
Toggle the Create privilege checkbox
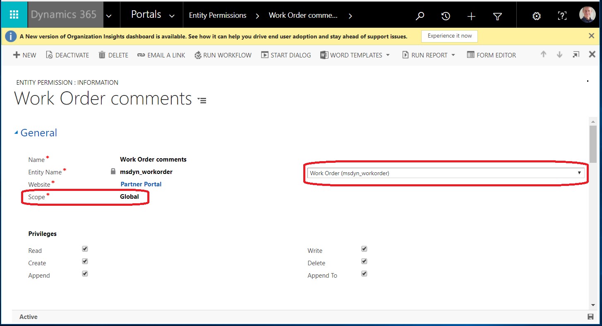point(85,261)
